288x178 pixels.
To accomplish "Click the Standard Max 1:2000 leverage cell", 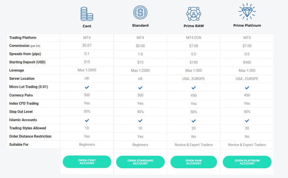I will [x=140, y=70].
